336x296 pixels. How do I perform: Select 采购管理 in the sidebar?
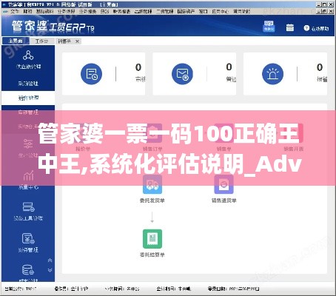coord(28,84)
